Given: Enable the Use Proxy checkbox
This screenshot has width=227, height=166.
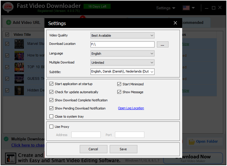Looking at the screenshot, I should 52,127.
